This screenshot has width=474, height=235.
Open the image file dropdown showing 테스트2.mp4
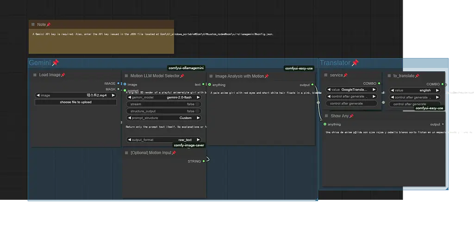[75, 95]
